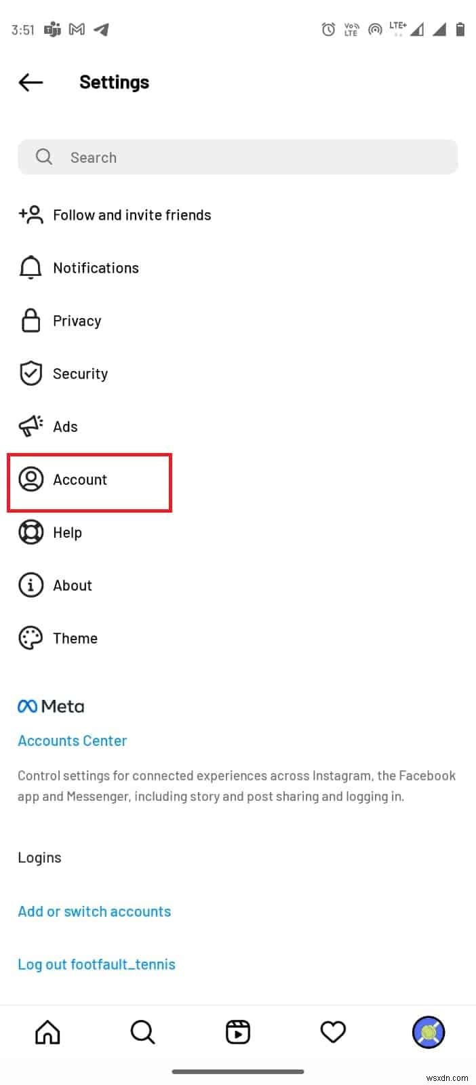Open Reels from the bottom bar
This screenshot has width=476, height=1085.
tap(238, 1032)
